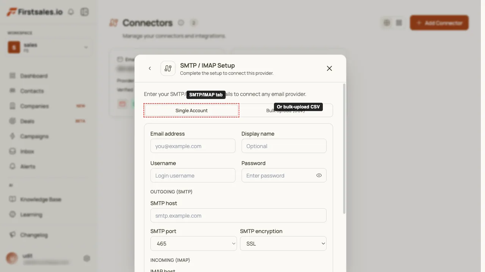Click the Password entry field

pos(284,175)
